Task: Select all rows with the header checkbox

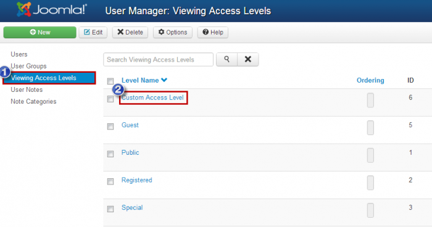Action: [x=110, y=81]
